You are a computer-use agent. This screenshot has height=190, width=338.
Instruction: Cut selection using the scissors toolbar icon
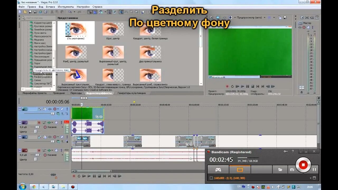[52, 12]
